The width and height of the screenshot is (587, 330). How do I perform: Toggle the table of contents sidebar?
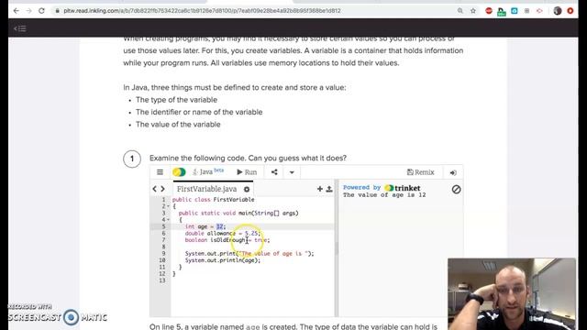pos(20,28)
